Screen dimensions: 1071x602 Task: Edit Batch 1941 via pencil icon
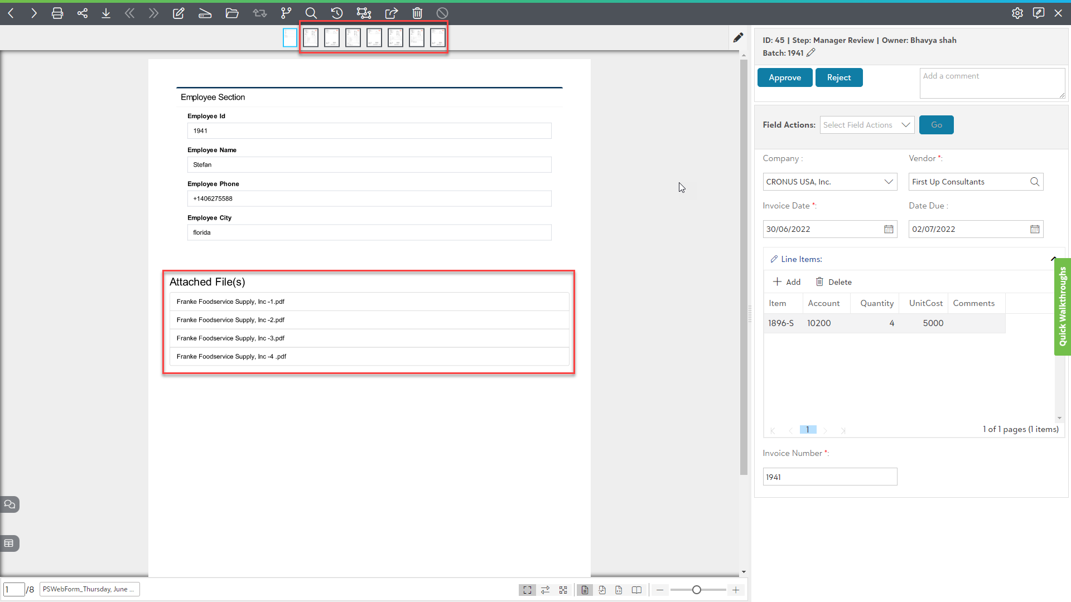811,52
